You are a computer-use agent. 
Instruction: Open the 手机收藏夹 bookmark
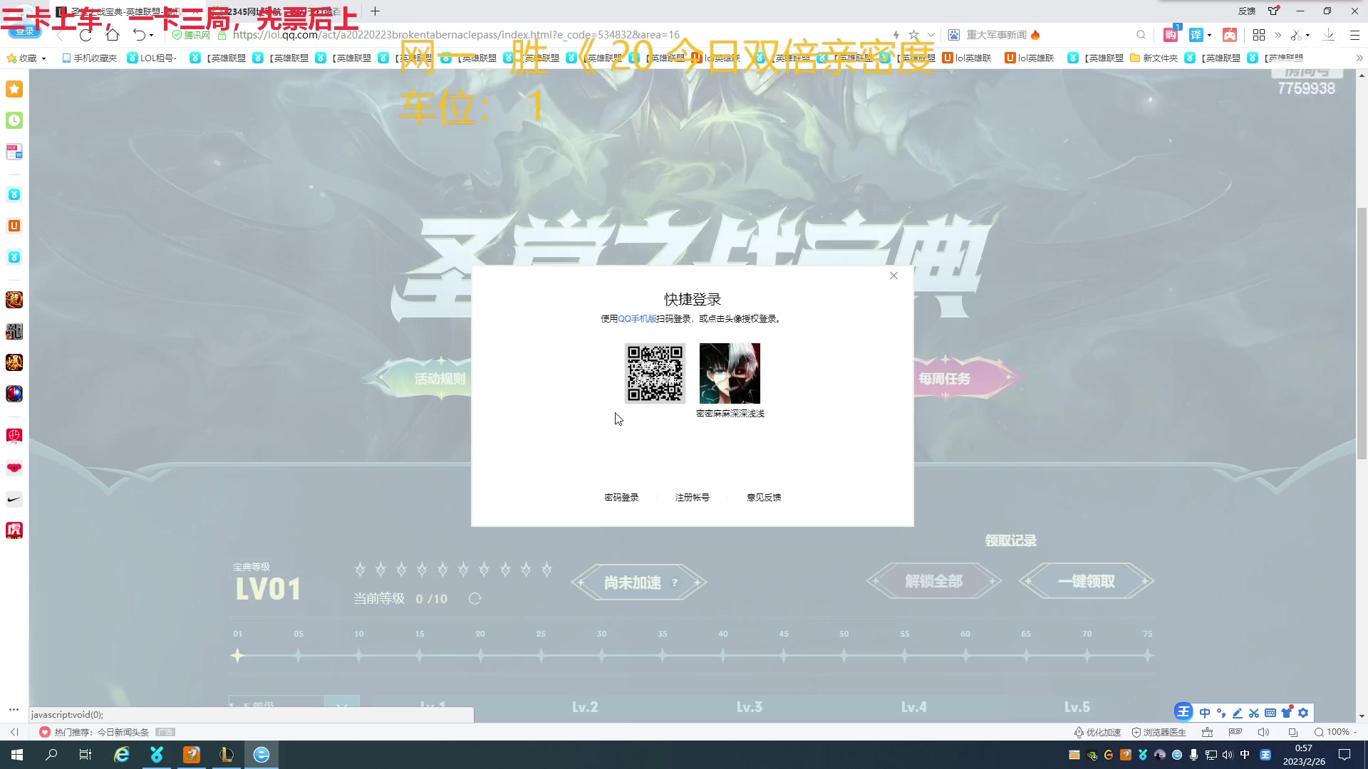tap(89, 58)
